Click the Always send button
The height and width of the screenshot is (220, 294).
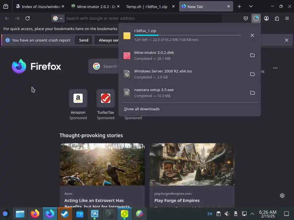(107, 40)
